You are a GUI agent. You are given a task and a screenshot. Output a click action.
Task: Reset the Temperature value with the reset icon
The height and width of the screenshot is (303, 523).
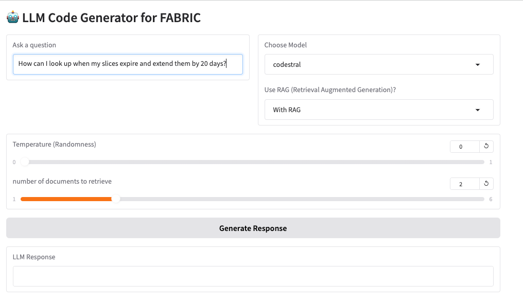[486, 147]
